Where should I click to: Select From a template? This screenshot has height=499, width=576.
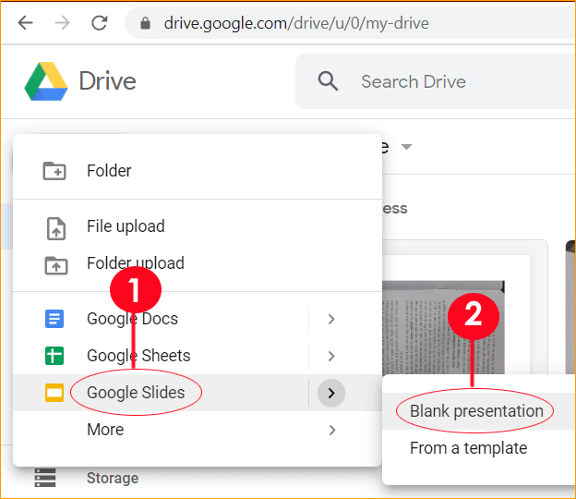coord(479,448)
